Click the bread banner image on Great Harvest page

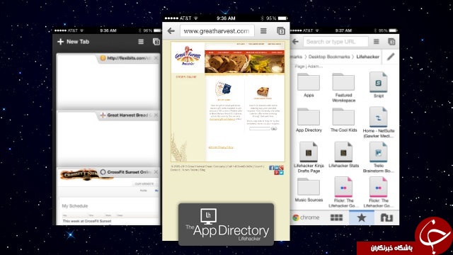point(244,64)
